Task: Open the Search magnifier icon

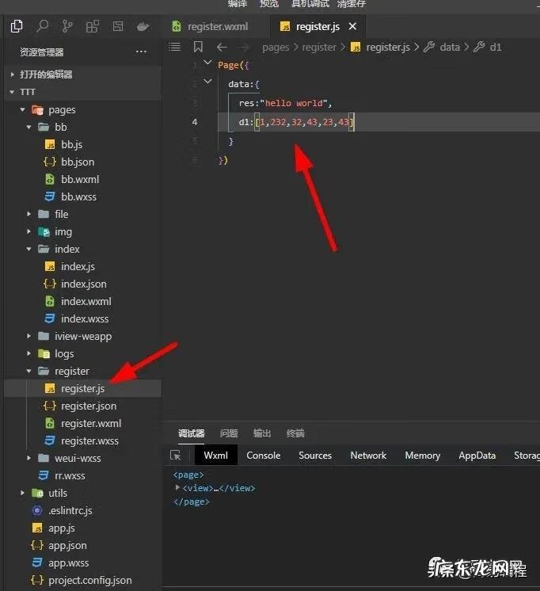Action: [x=42, y=26]
